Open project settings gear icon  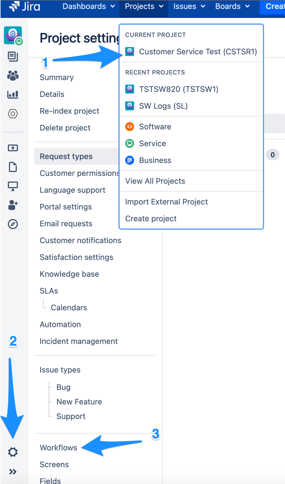point(13,452)
